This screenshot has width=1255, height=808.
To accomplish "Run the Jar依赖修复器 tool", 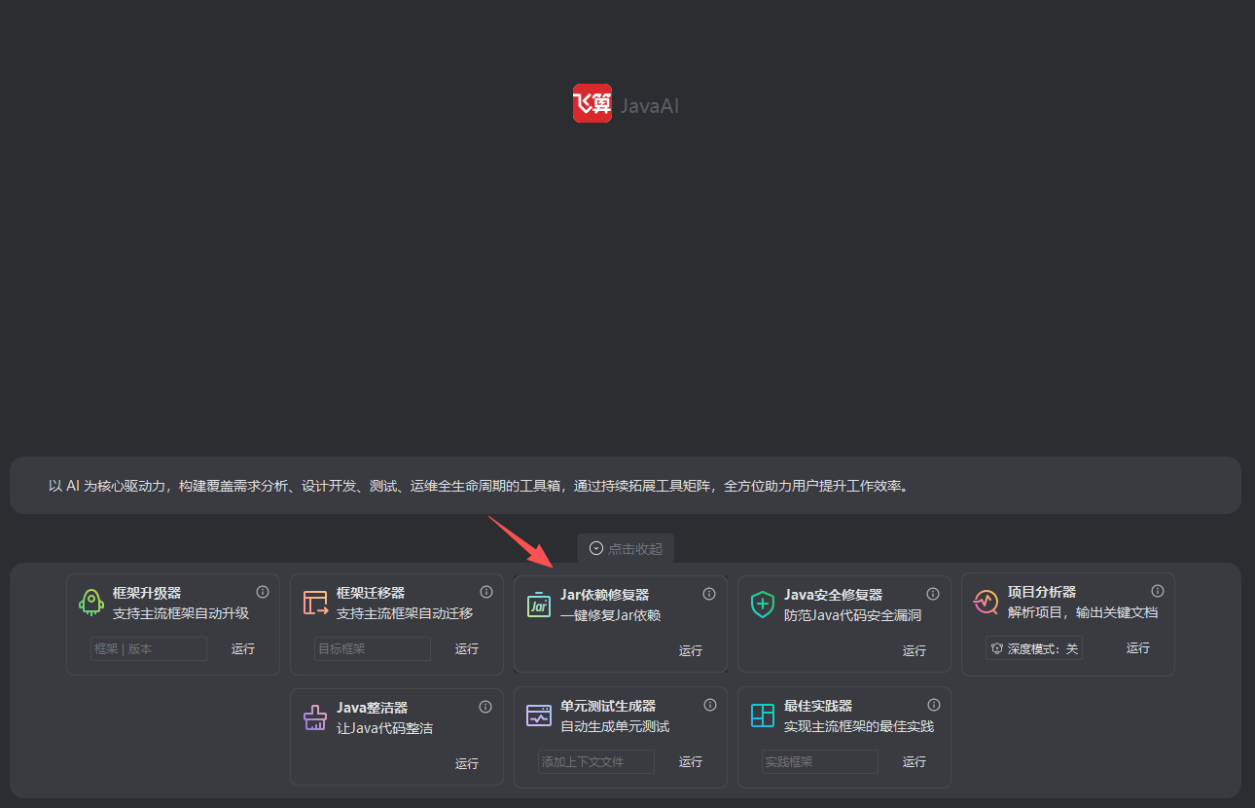I will tap(691, 651).
